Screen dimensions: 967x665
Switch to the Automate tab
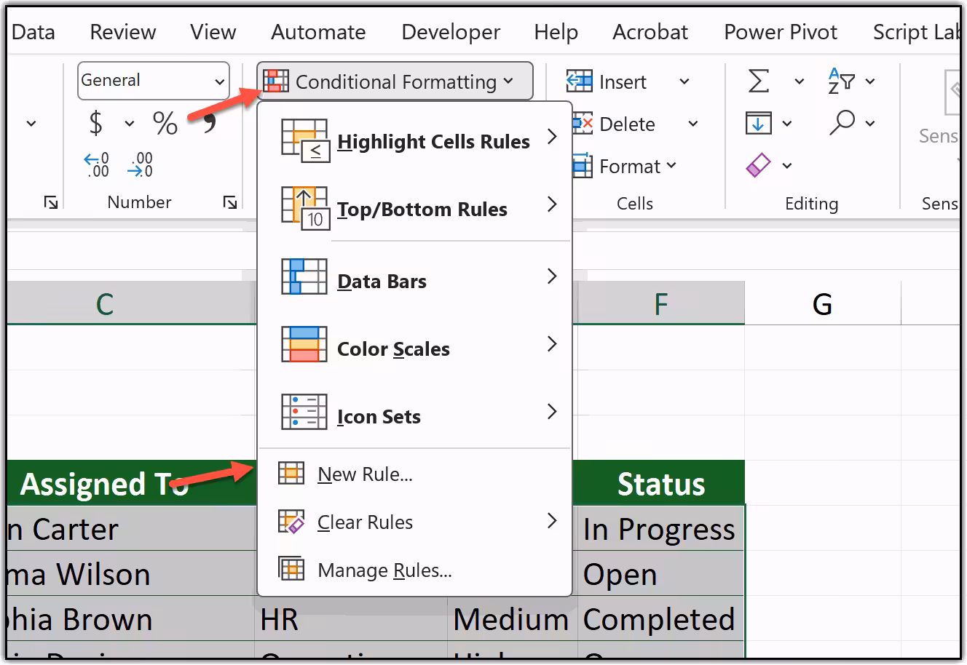coord(318,32)
